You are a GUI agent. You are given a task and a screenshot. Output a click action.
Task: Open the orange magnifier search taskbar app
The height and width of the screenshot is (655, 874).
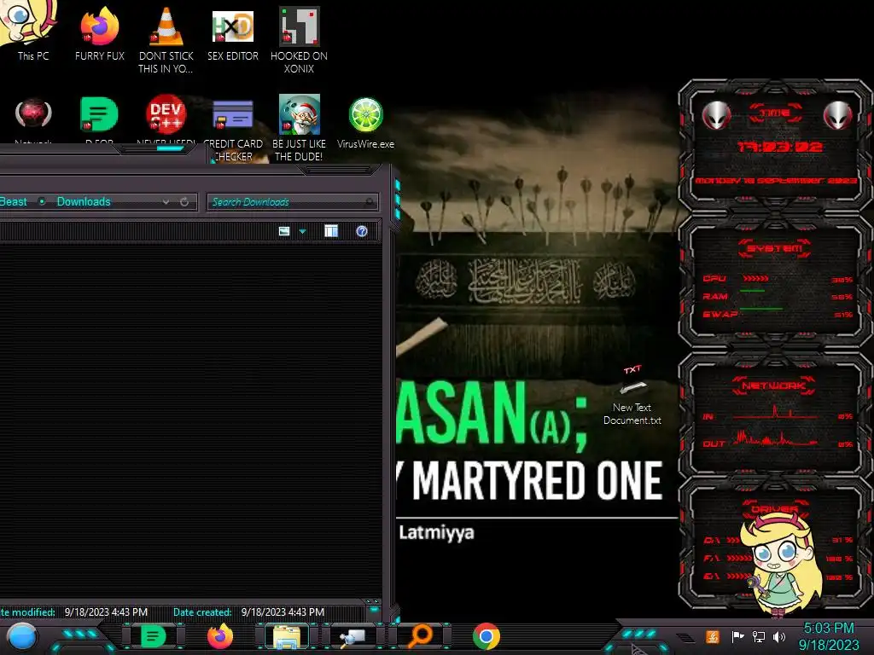[420, 636]
